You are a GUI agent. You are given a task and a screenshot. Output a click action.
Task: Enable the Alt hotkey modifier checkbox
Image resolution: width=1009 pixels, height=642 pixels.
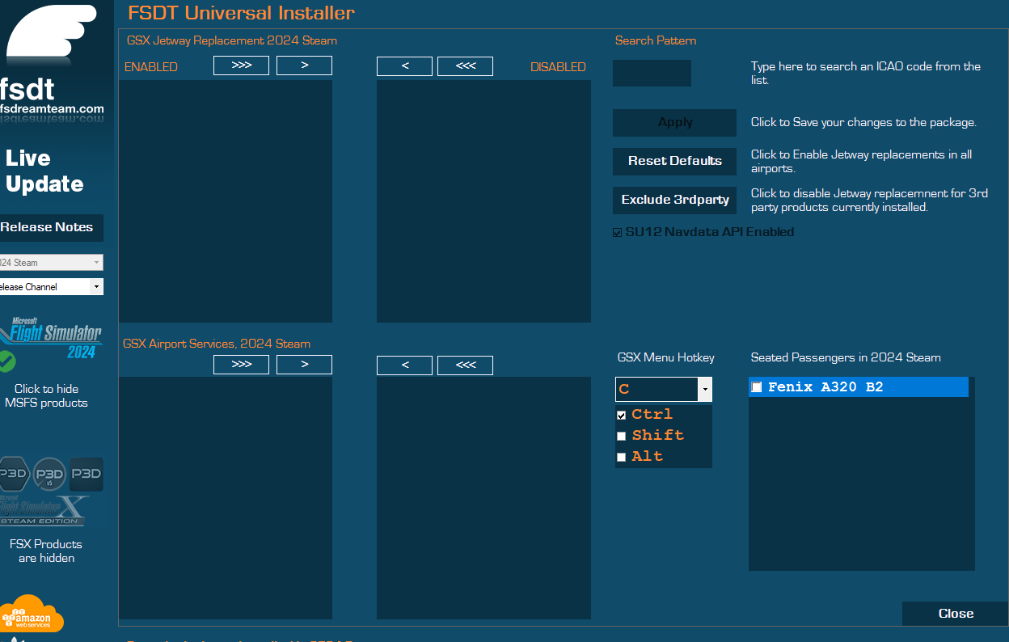point(622,457)
